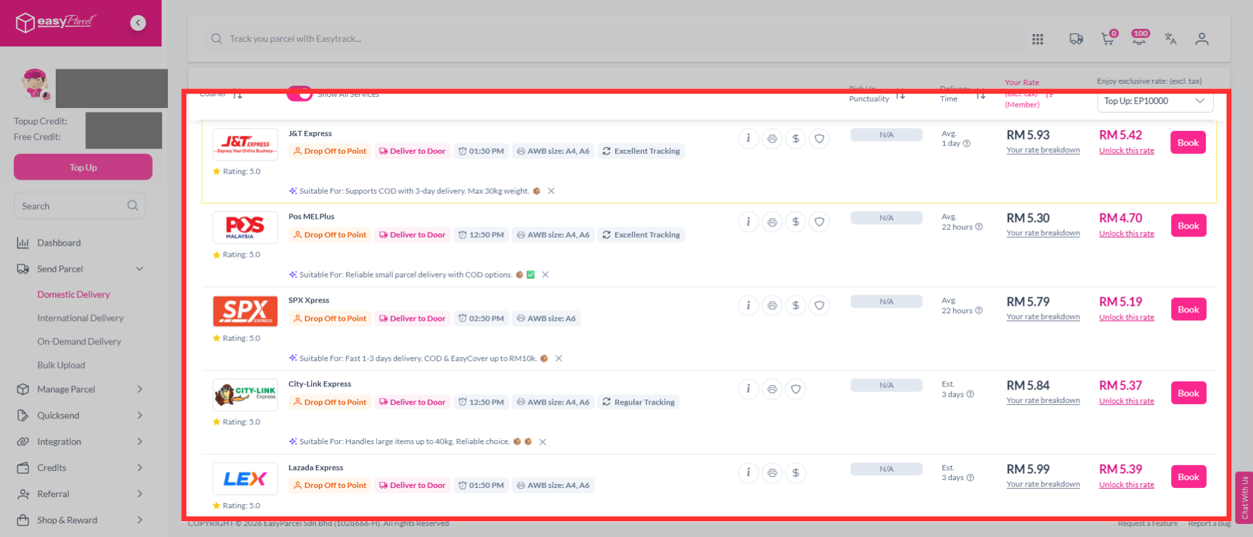Select Domestic Delivery in sidebar
1253x537 pixels.
(x=73, y=295)
